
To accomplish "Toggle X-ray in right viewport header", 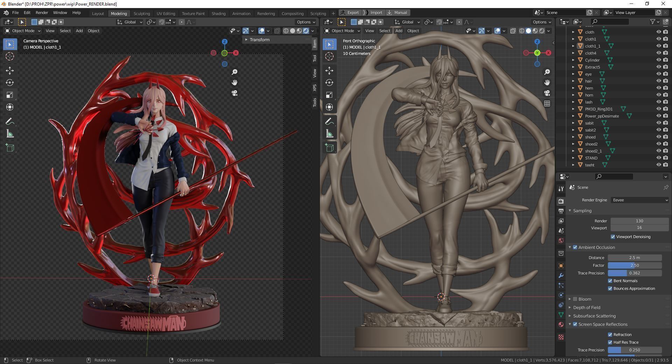I will click(x=513, y=31).
